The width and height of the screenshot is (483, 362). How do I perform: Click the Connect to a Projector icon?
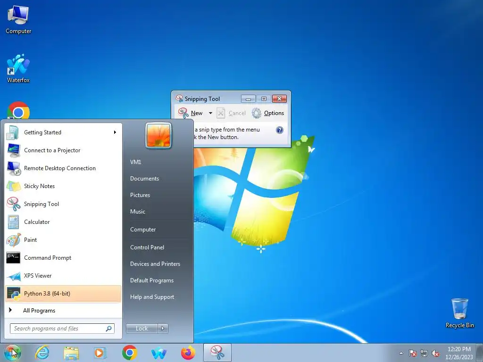coord(13,150)
